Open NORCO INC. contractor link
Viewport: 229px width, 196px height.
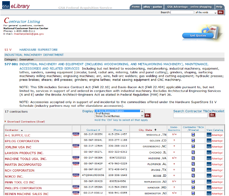coord(14,177)
